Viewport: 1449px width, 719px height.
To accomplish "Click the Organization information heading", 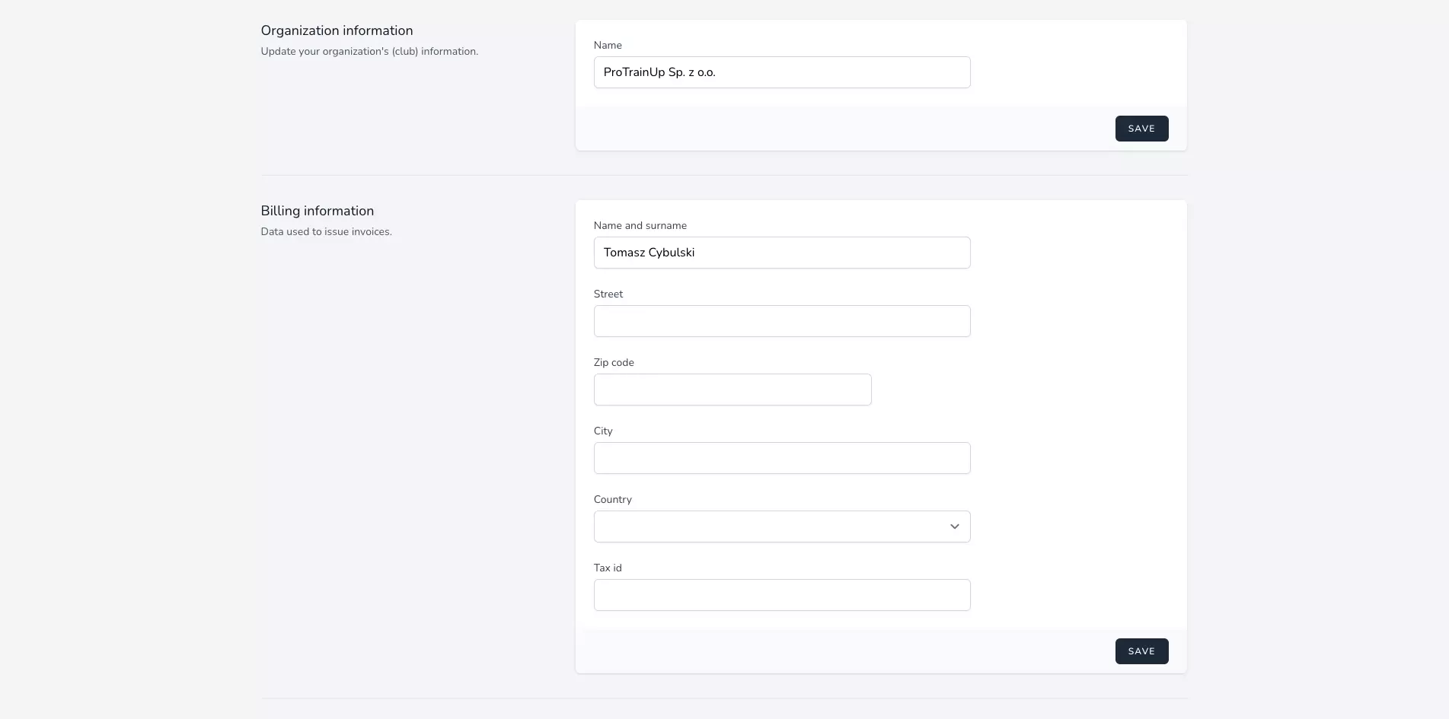I will tap(337, 30).
